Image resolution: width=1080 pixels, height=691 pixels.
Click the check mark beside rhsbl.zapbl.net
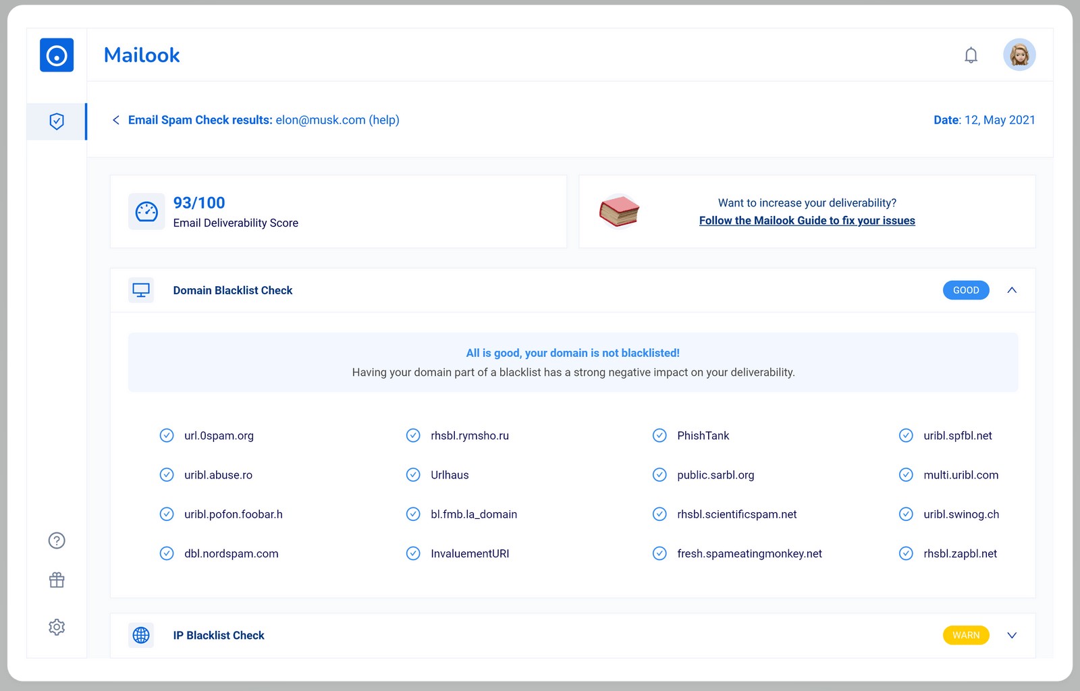(906, 553)
